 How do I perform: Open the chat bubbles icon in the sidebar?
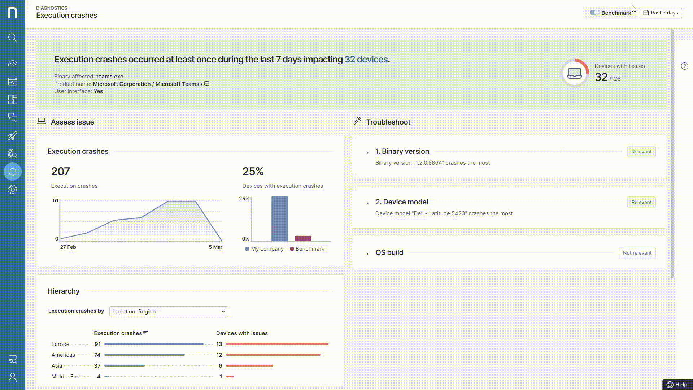coord(13,117)
